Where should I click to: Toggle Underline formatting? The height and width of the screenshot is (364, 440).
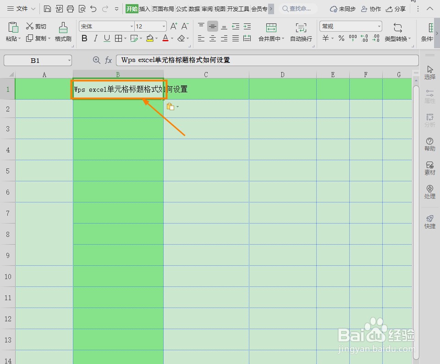click(x=107, y=38)
